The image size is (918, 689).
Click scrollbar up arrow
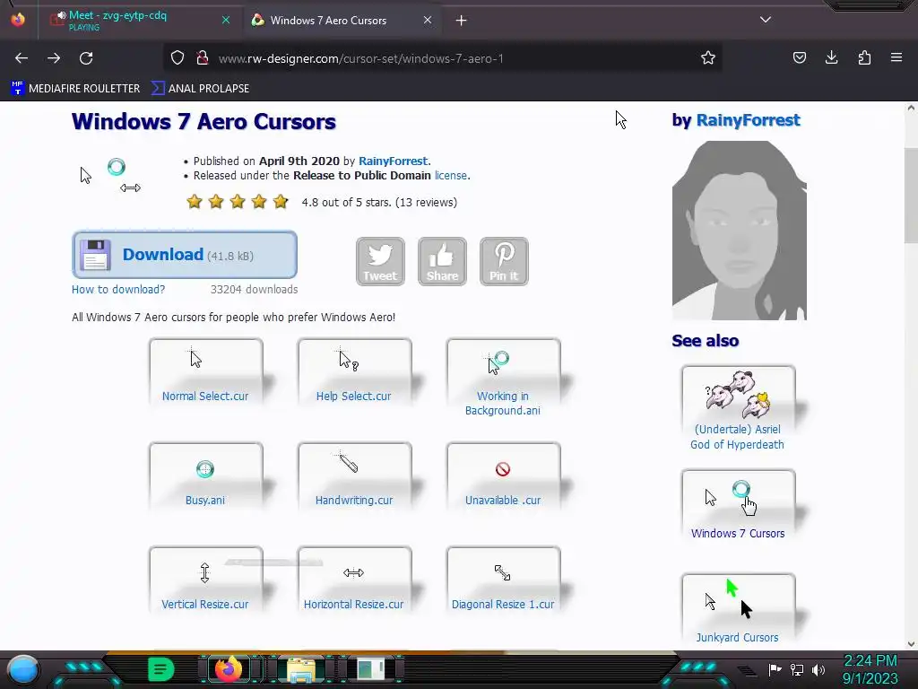[x=911, y=108]
